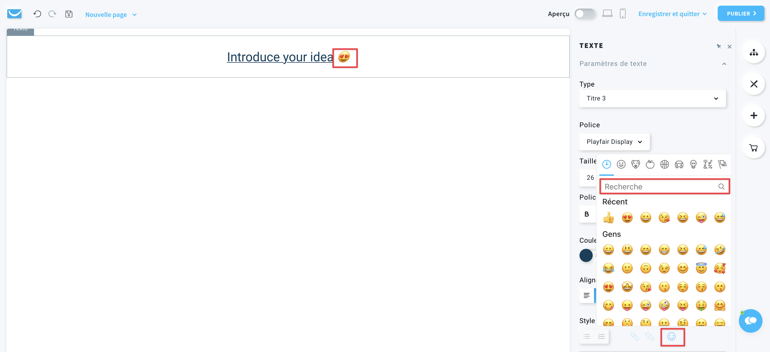
Task: Click the flags emoji category icon
Action: point(722,164)
